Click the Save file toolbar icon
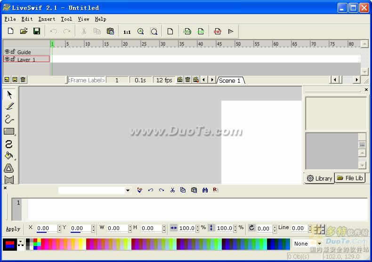The width and height of the screenshot is (372, 262). click(x=37, y=32)
